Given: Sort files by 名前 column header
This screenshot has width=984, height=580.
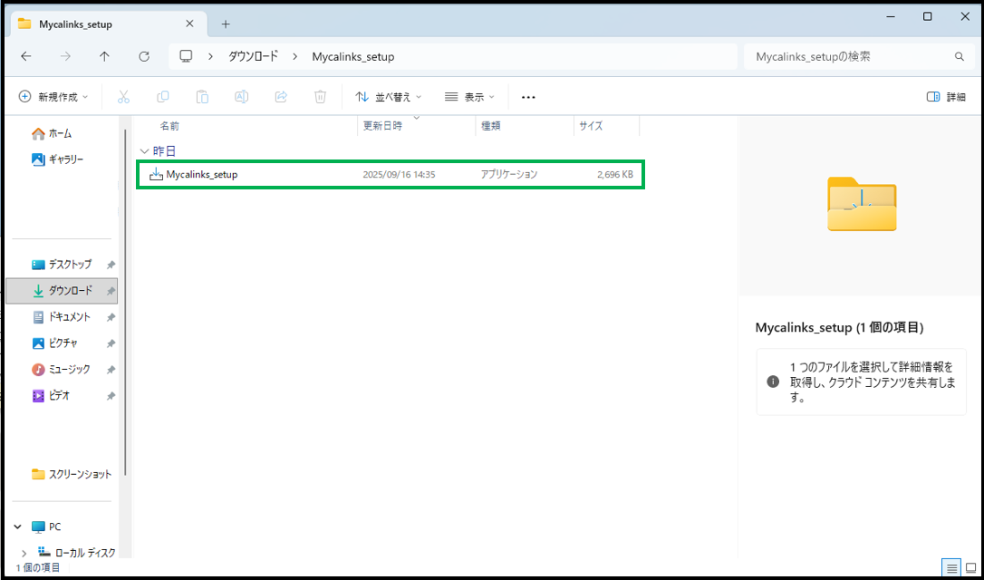Looking at the screenshot, I should pos(169,126).
